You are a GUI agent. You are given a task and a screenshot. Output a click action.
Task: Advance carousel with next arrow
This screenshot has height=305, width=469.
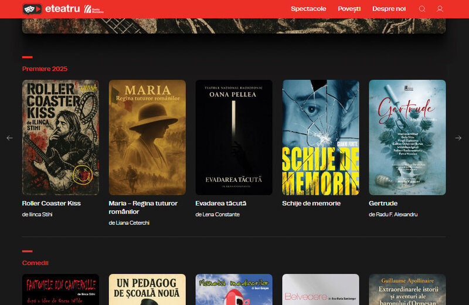(458, 138)
